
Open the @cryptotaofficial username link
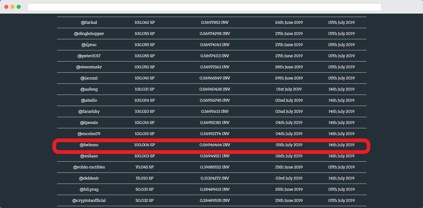pos(89,201)
